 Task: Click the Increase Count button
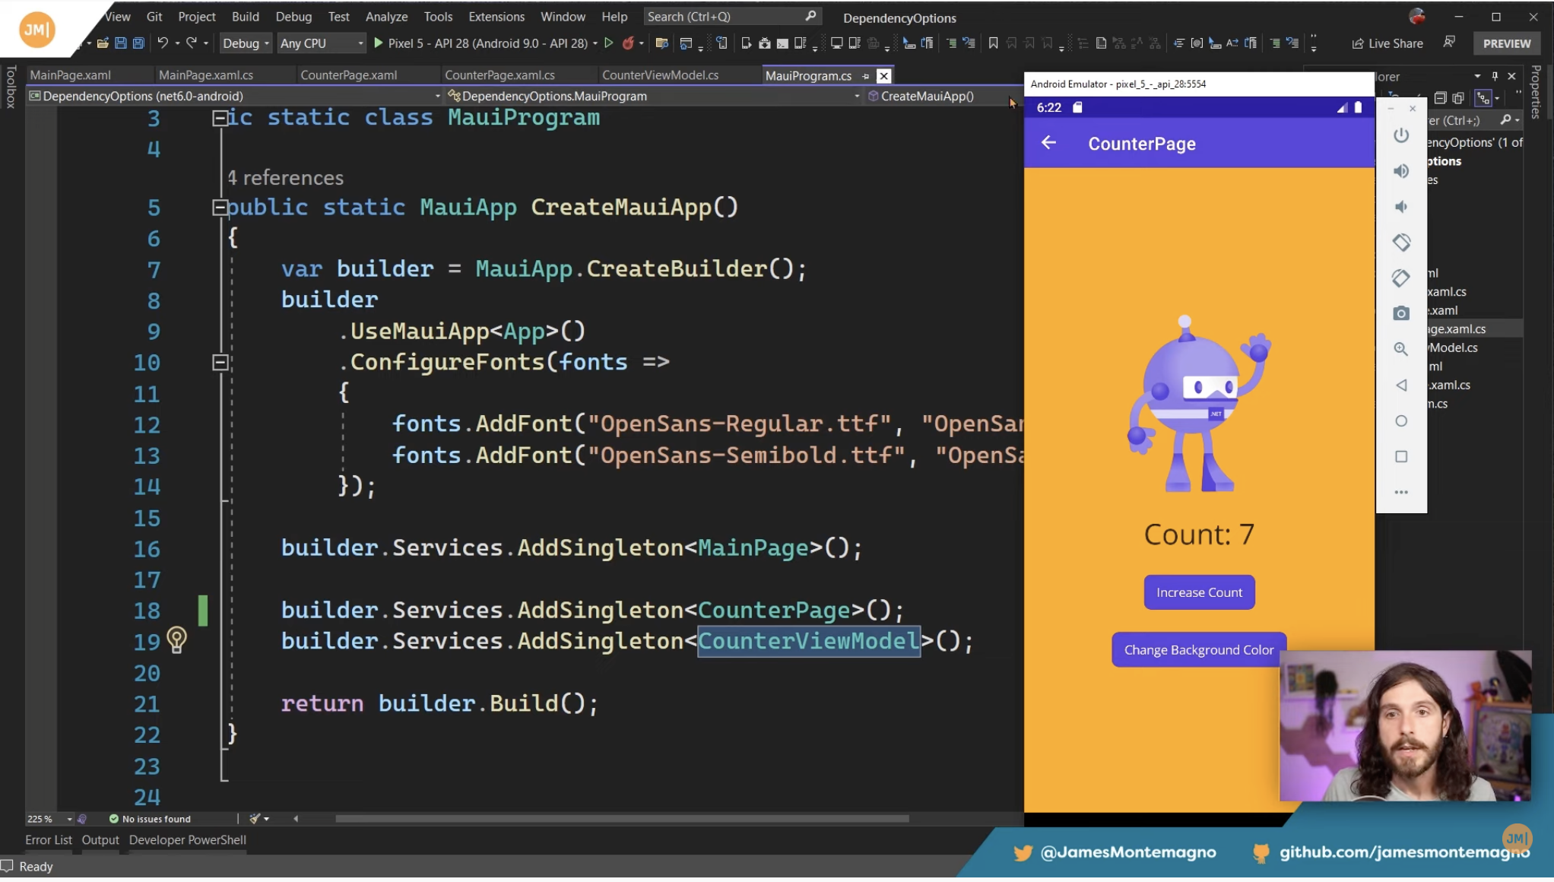click(x=1199, y=592)
